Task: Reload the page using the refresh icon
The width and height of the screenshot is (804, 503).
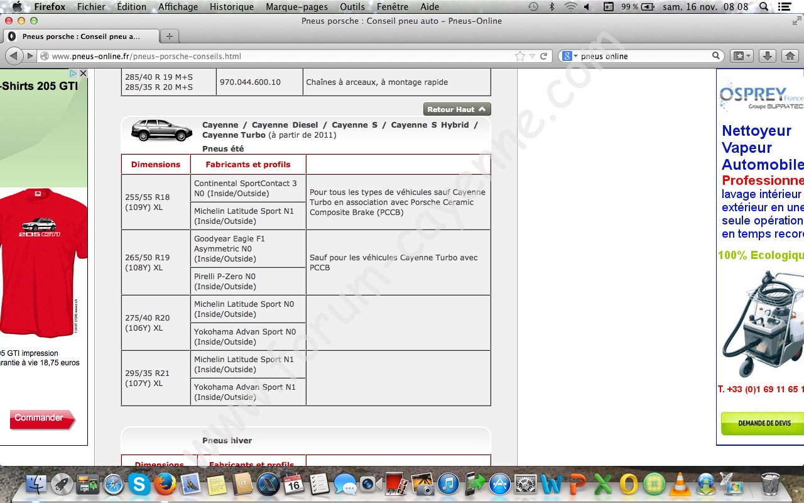Action: pyautogui.click(x=544, y=56)
